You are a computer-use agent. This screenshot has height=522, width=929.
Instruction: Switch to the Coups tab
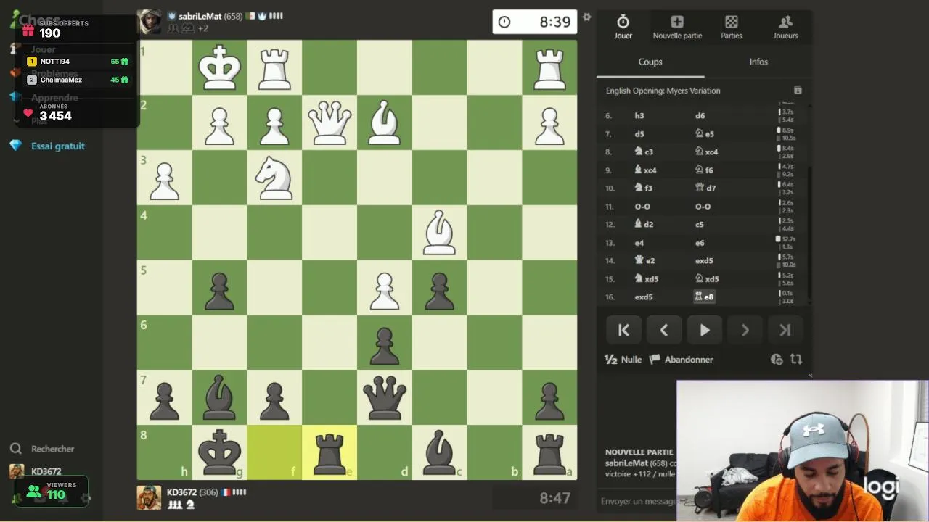(650, 62)
